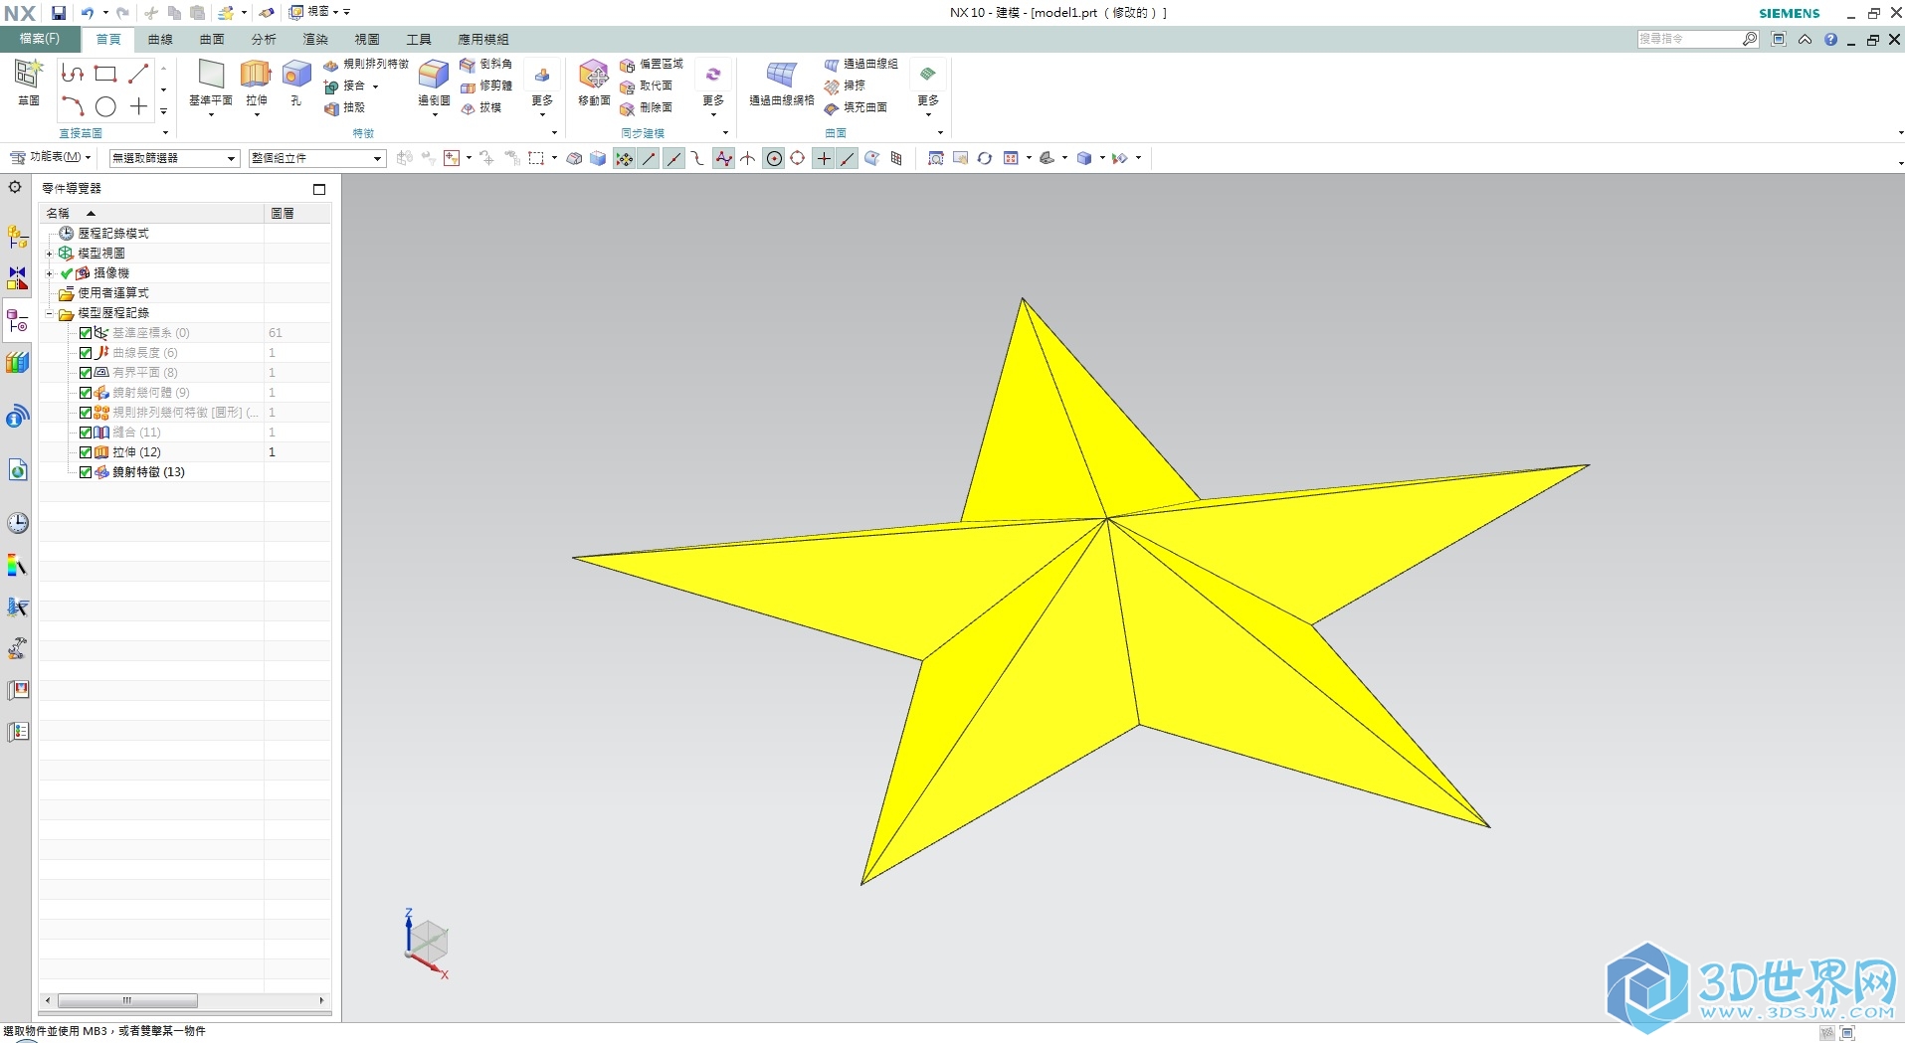Click the Fill Surface (填充曲面) tool
The height and width of the screenshot is (1043, 1905).
click(856, 107)
